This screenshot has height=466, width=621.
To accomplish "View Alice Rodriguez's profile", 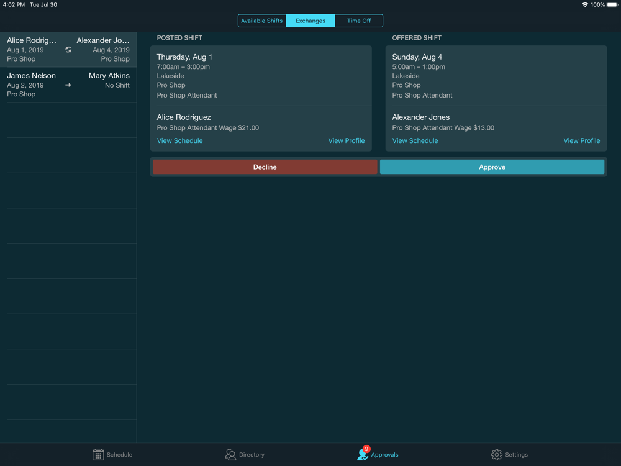I will click(x=347, y=140).
